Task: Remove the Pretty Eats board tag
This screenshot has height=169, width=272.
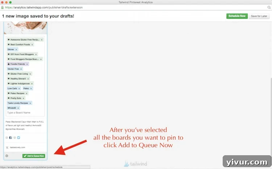Action: 23,98
